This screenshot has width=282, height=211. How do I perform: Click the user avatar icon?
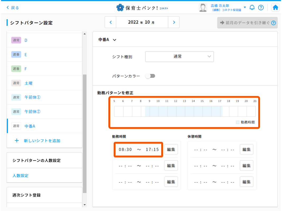click(203, 8)
